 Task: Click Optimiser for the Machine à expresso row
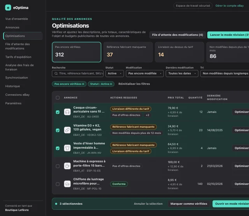(x=240, y=166)
